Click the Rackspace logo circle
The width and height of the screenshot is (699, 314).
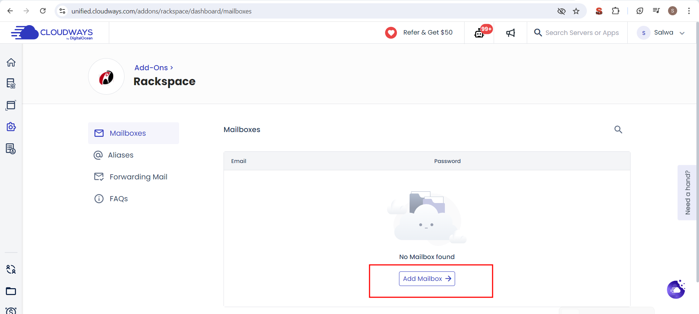pos(106,77)
